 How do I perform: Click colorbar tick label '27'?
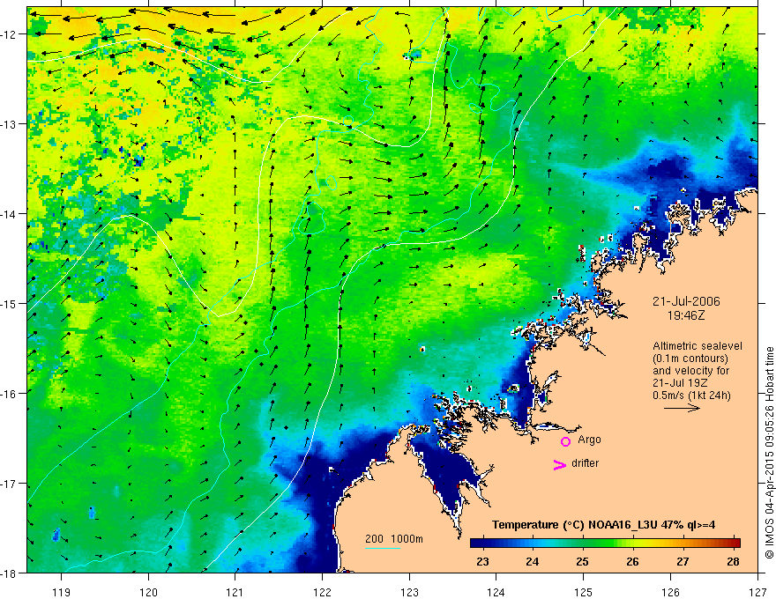tap(683, 561)
